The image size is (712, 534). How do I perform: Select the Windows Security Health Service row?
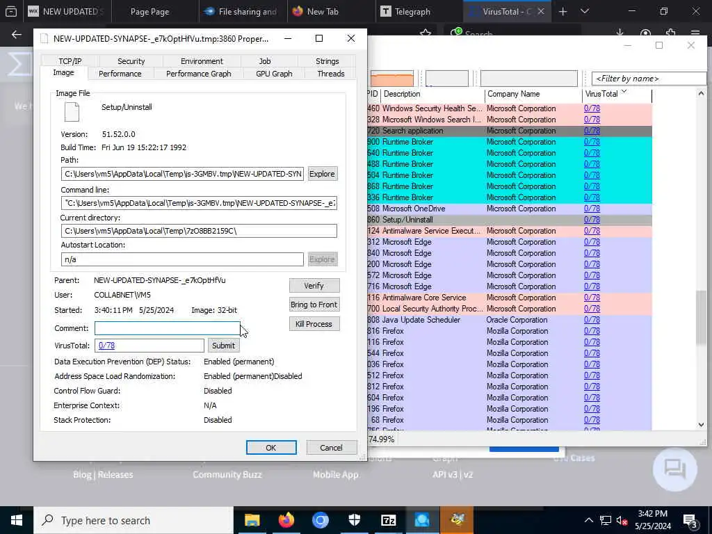click(510, 108)
